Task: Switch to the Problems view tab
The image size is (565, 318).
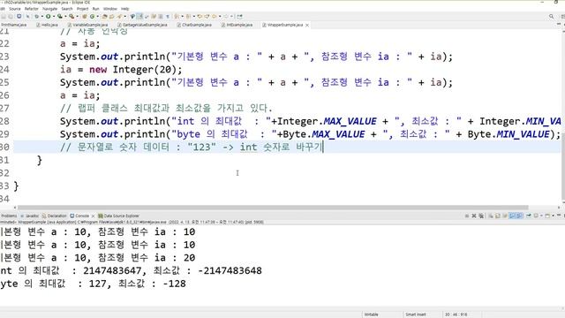Action: 9,216
